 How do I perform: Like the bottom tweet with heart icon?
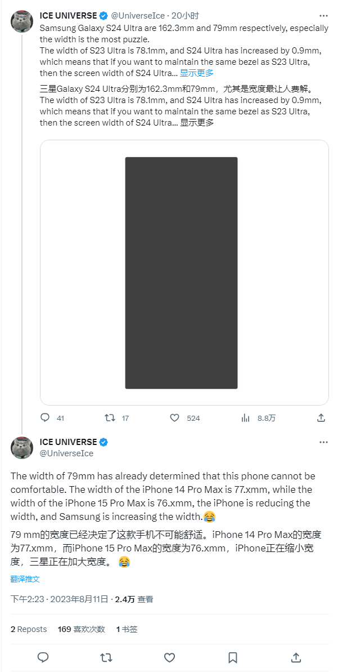(169, 657)
